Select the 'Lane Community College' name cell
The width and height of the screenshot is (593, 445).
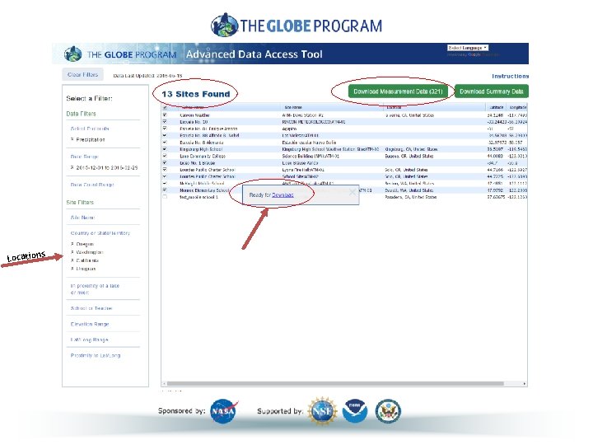pos(203,156)
